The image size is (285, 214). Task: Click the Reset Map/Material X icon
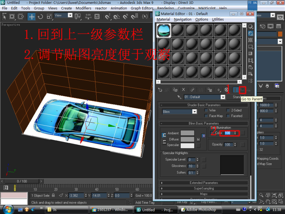(183, 90)
